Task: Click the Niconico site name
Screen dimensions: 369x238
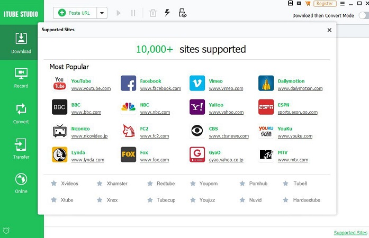Action: click(80, 129)
